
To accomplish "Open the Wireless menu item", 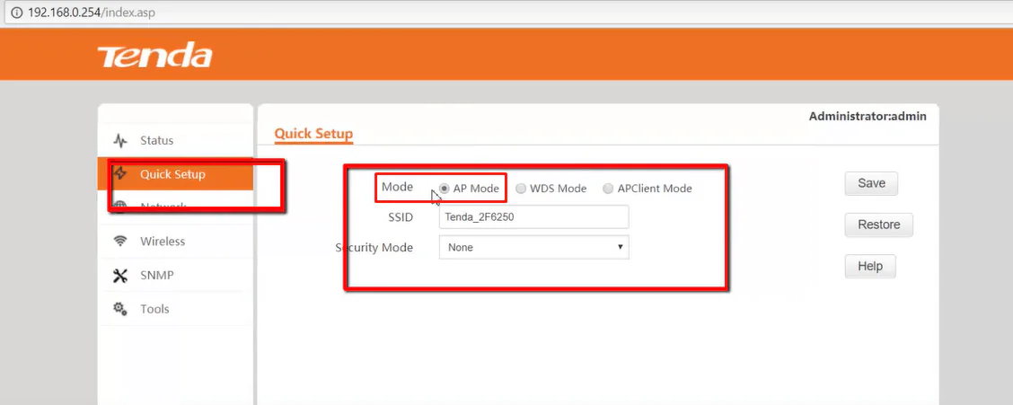I will point(175,241).
